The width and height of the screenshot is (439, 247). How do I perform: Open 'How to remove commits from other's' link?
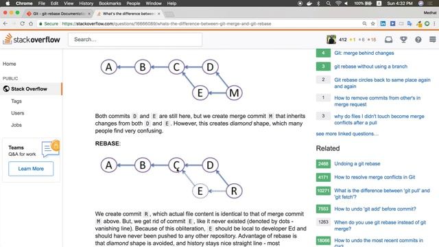click(377, 101)
